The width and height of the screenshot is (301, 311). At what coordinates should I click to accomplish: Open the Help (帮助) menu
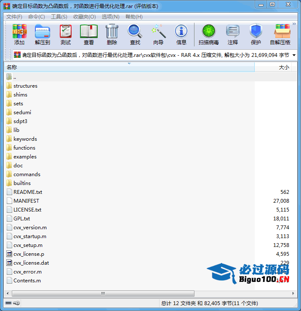134,17
